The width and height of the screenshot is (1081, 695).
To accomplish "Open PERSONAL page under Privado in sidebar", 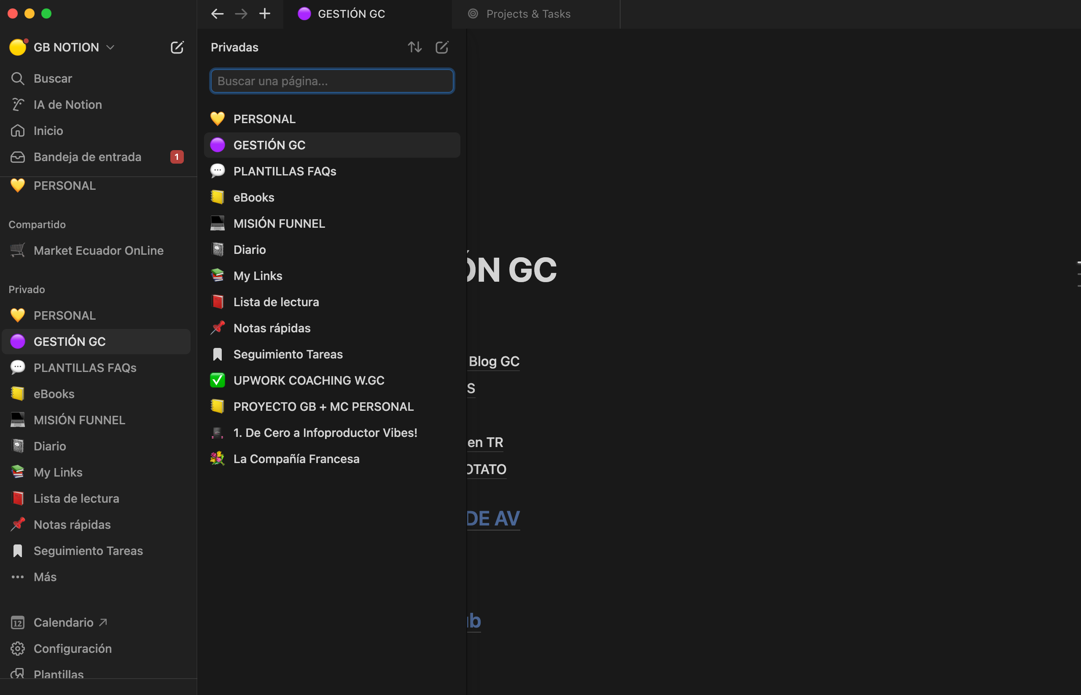I will (x=96, y=315).
